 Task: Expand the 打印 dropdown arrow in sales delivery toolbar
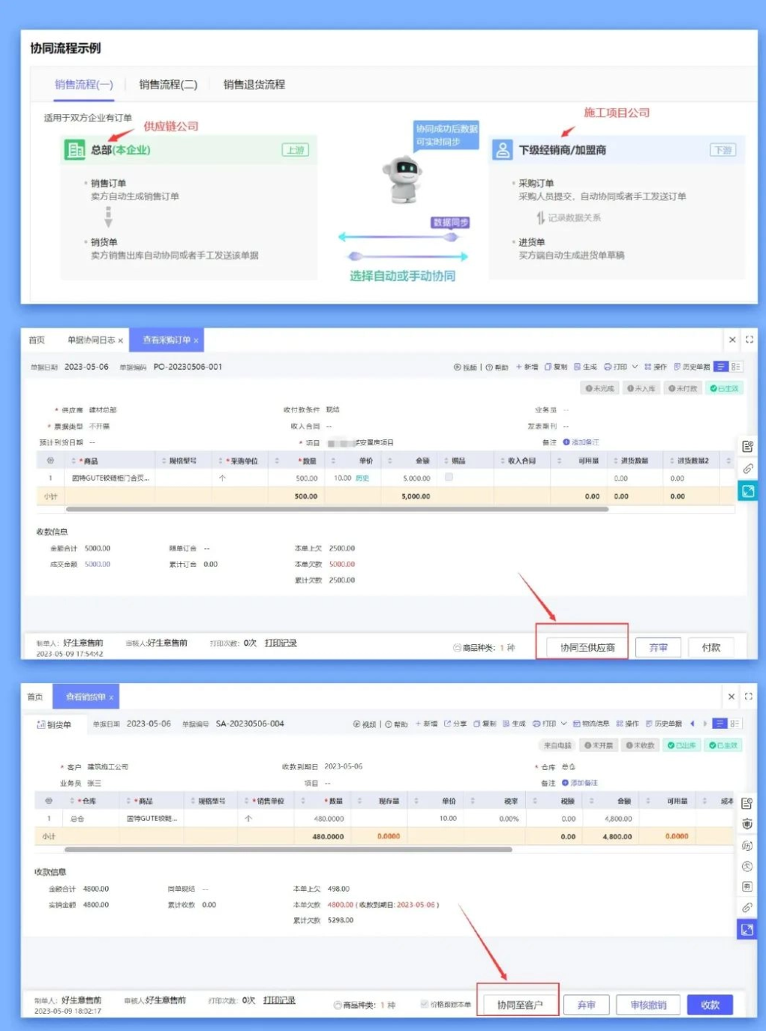pyautogui.click(x=564, y=724)
